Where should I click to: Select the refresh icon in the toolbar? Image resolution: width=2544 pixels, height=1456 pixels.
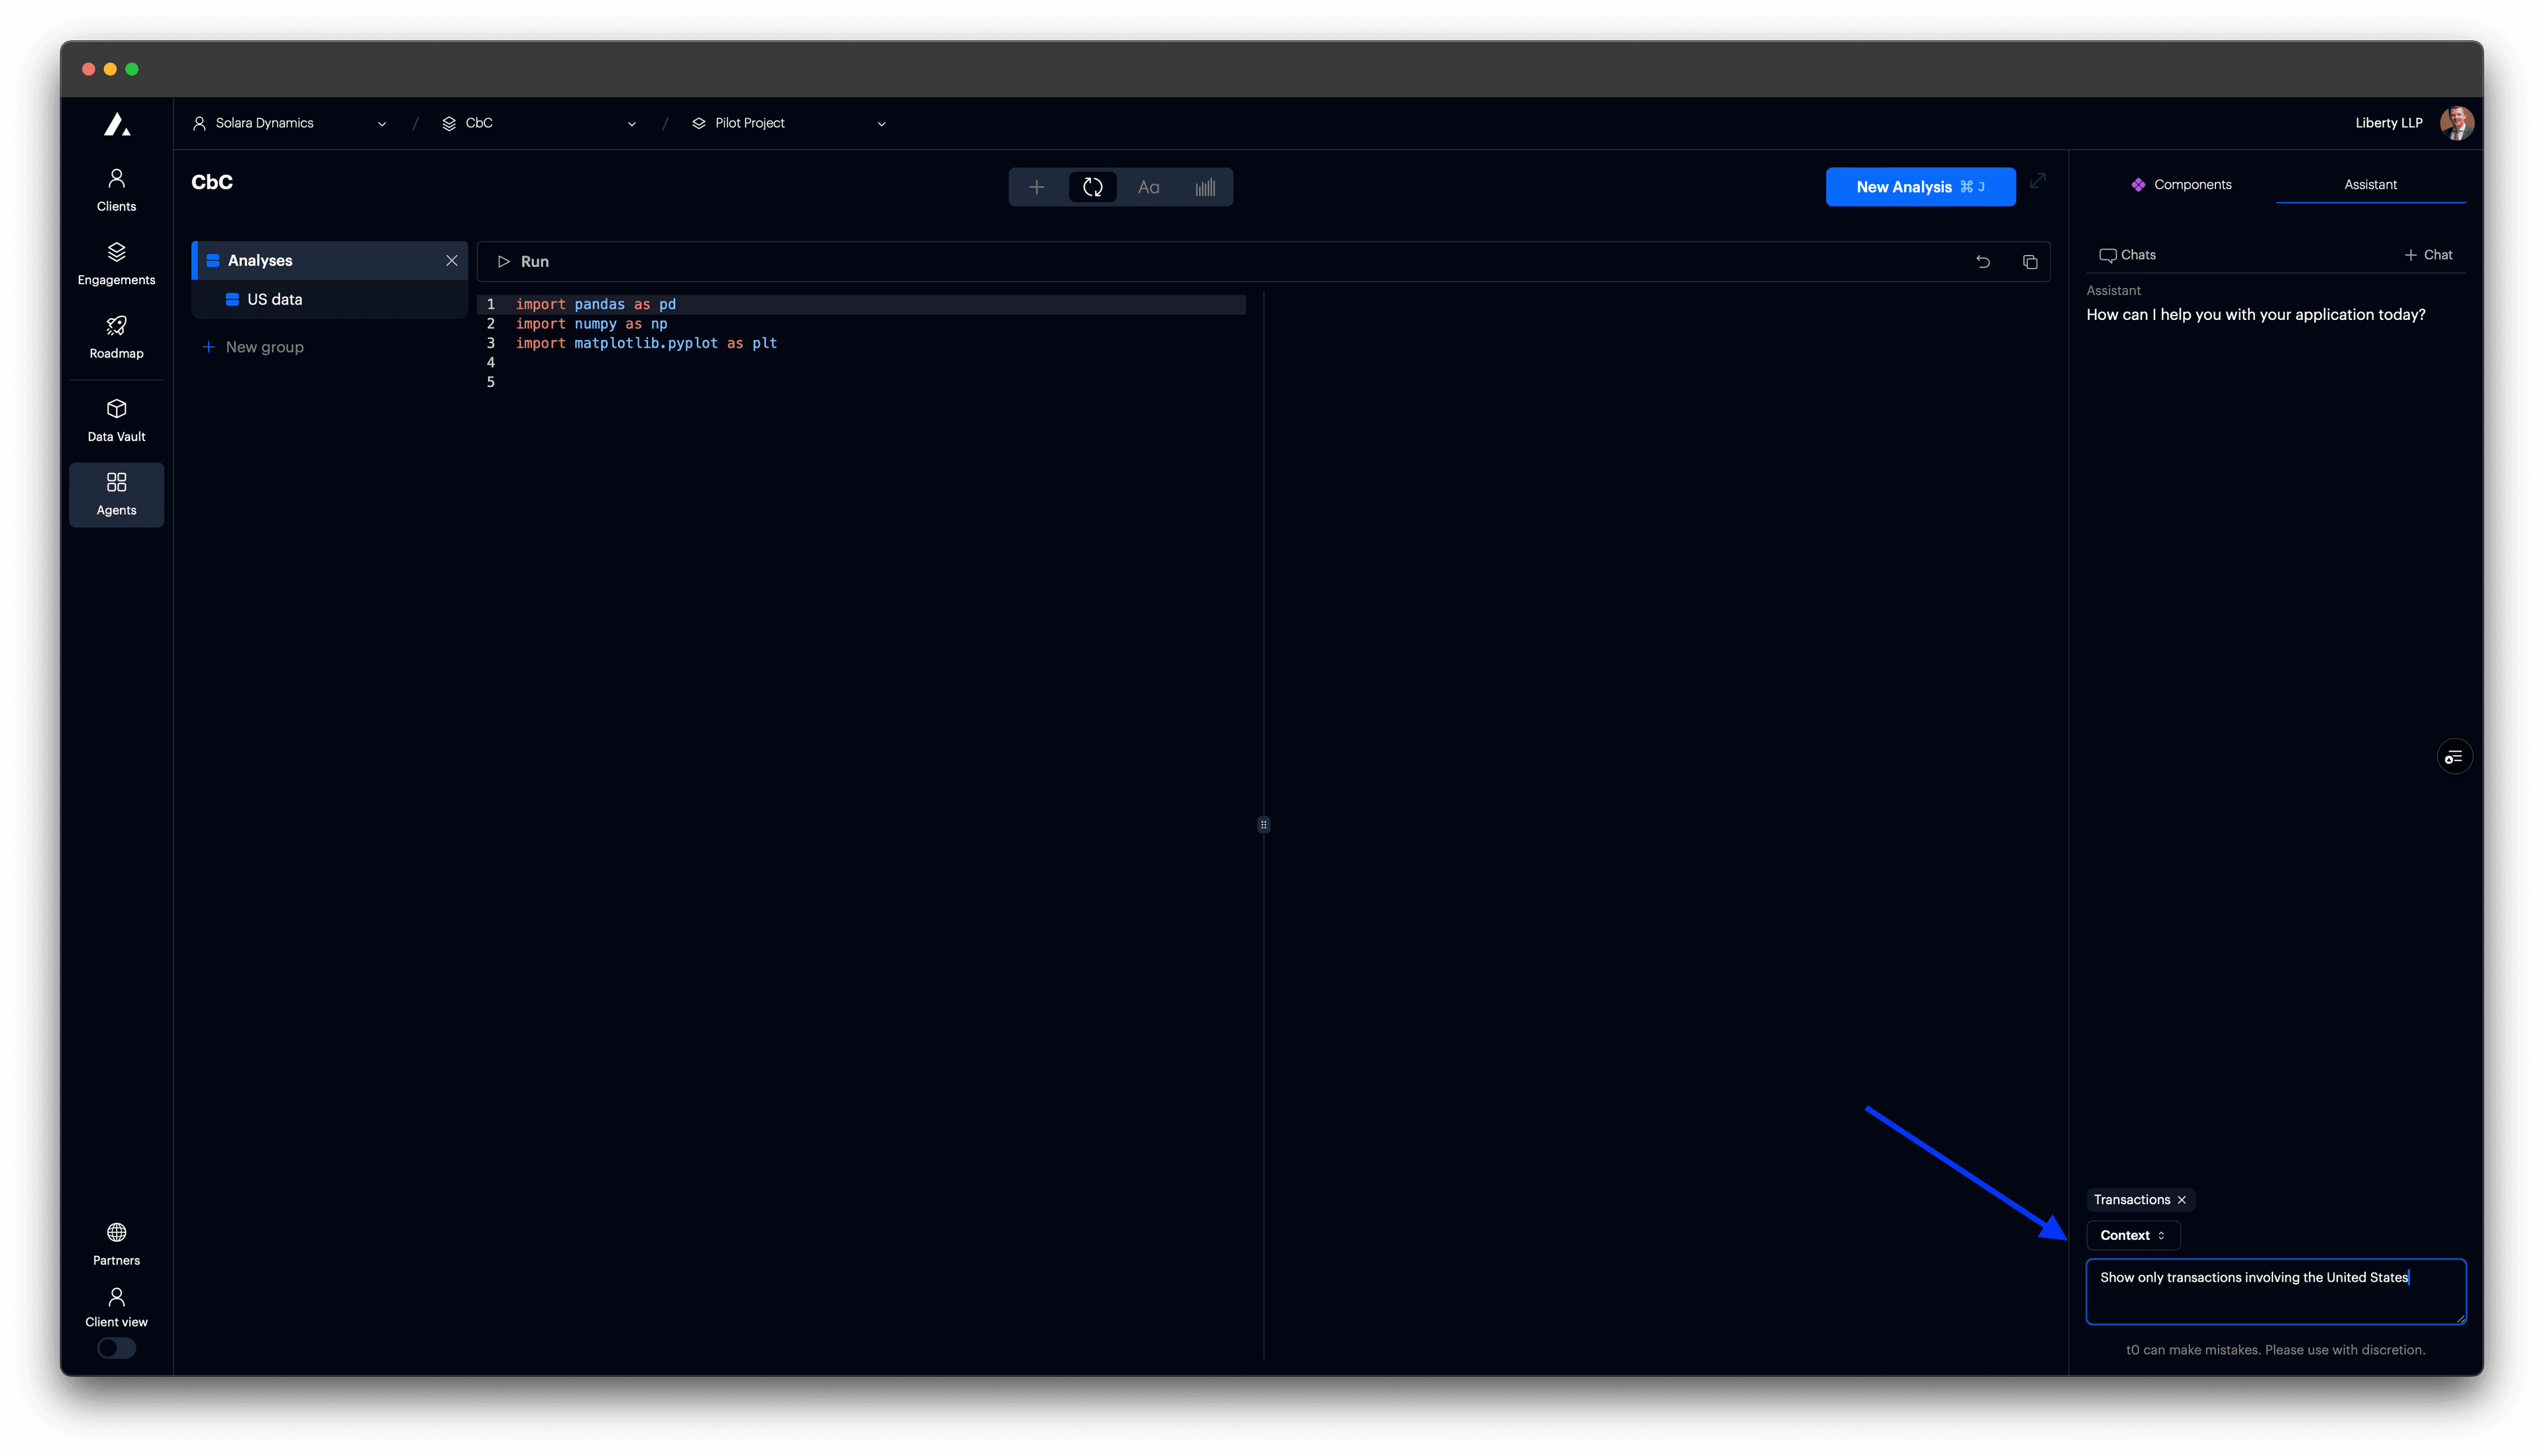[1093, 187]
